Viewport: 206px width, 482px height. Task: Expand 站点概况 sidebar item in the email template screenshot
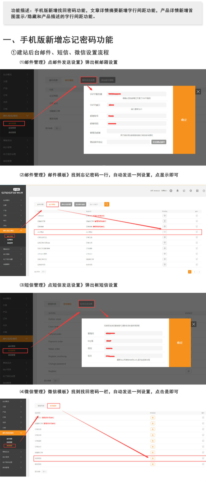pos(13,200)
